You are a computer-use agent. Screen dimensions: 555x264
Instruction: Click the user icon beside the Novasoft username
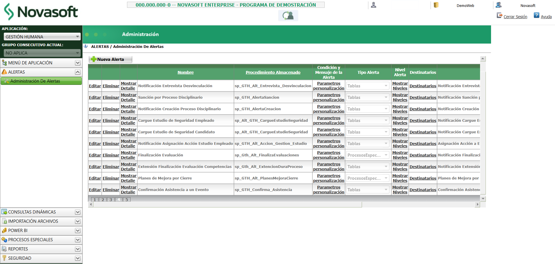[x=499, y=5]
